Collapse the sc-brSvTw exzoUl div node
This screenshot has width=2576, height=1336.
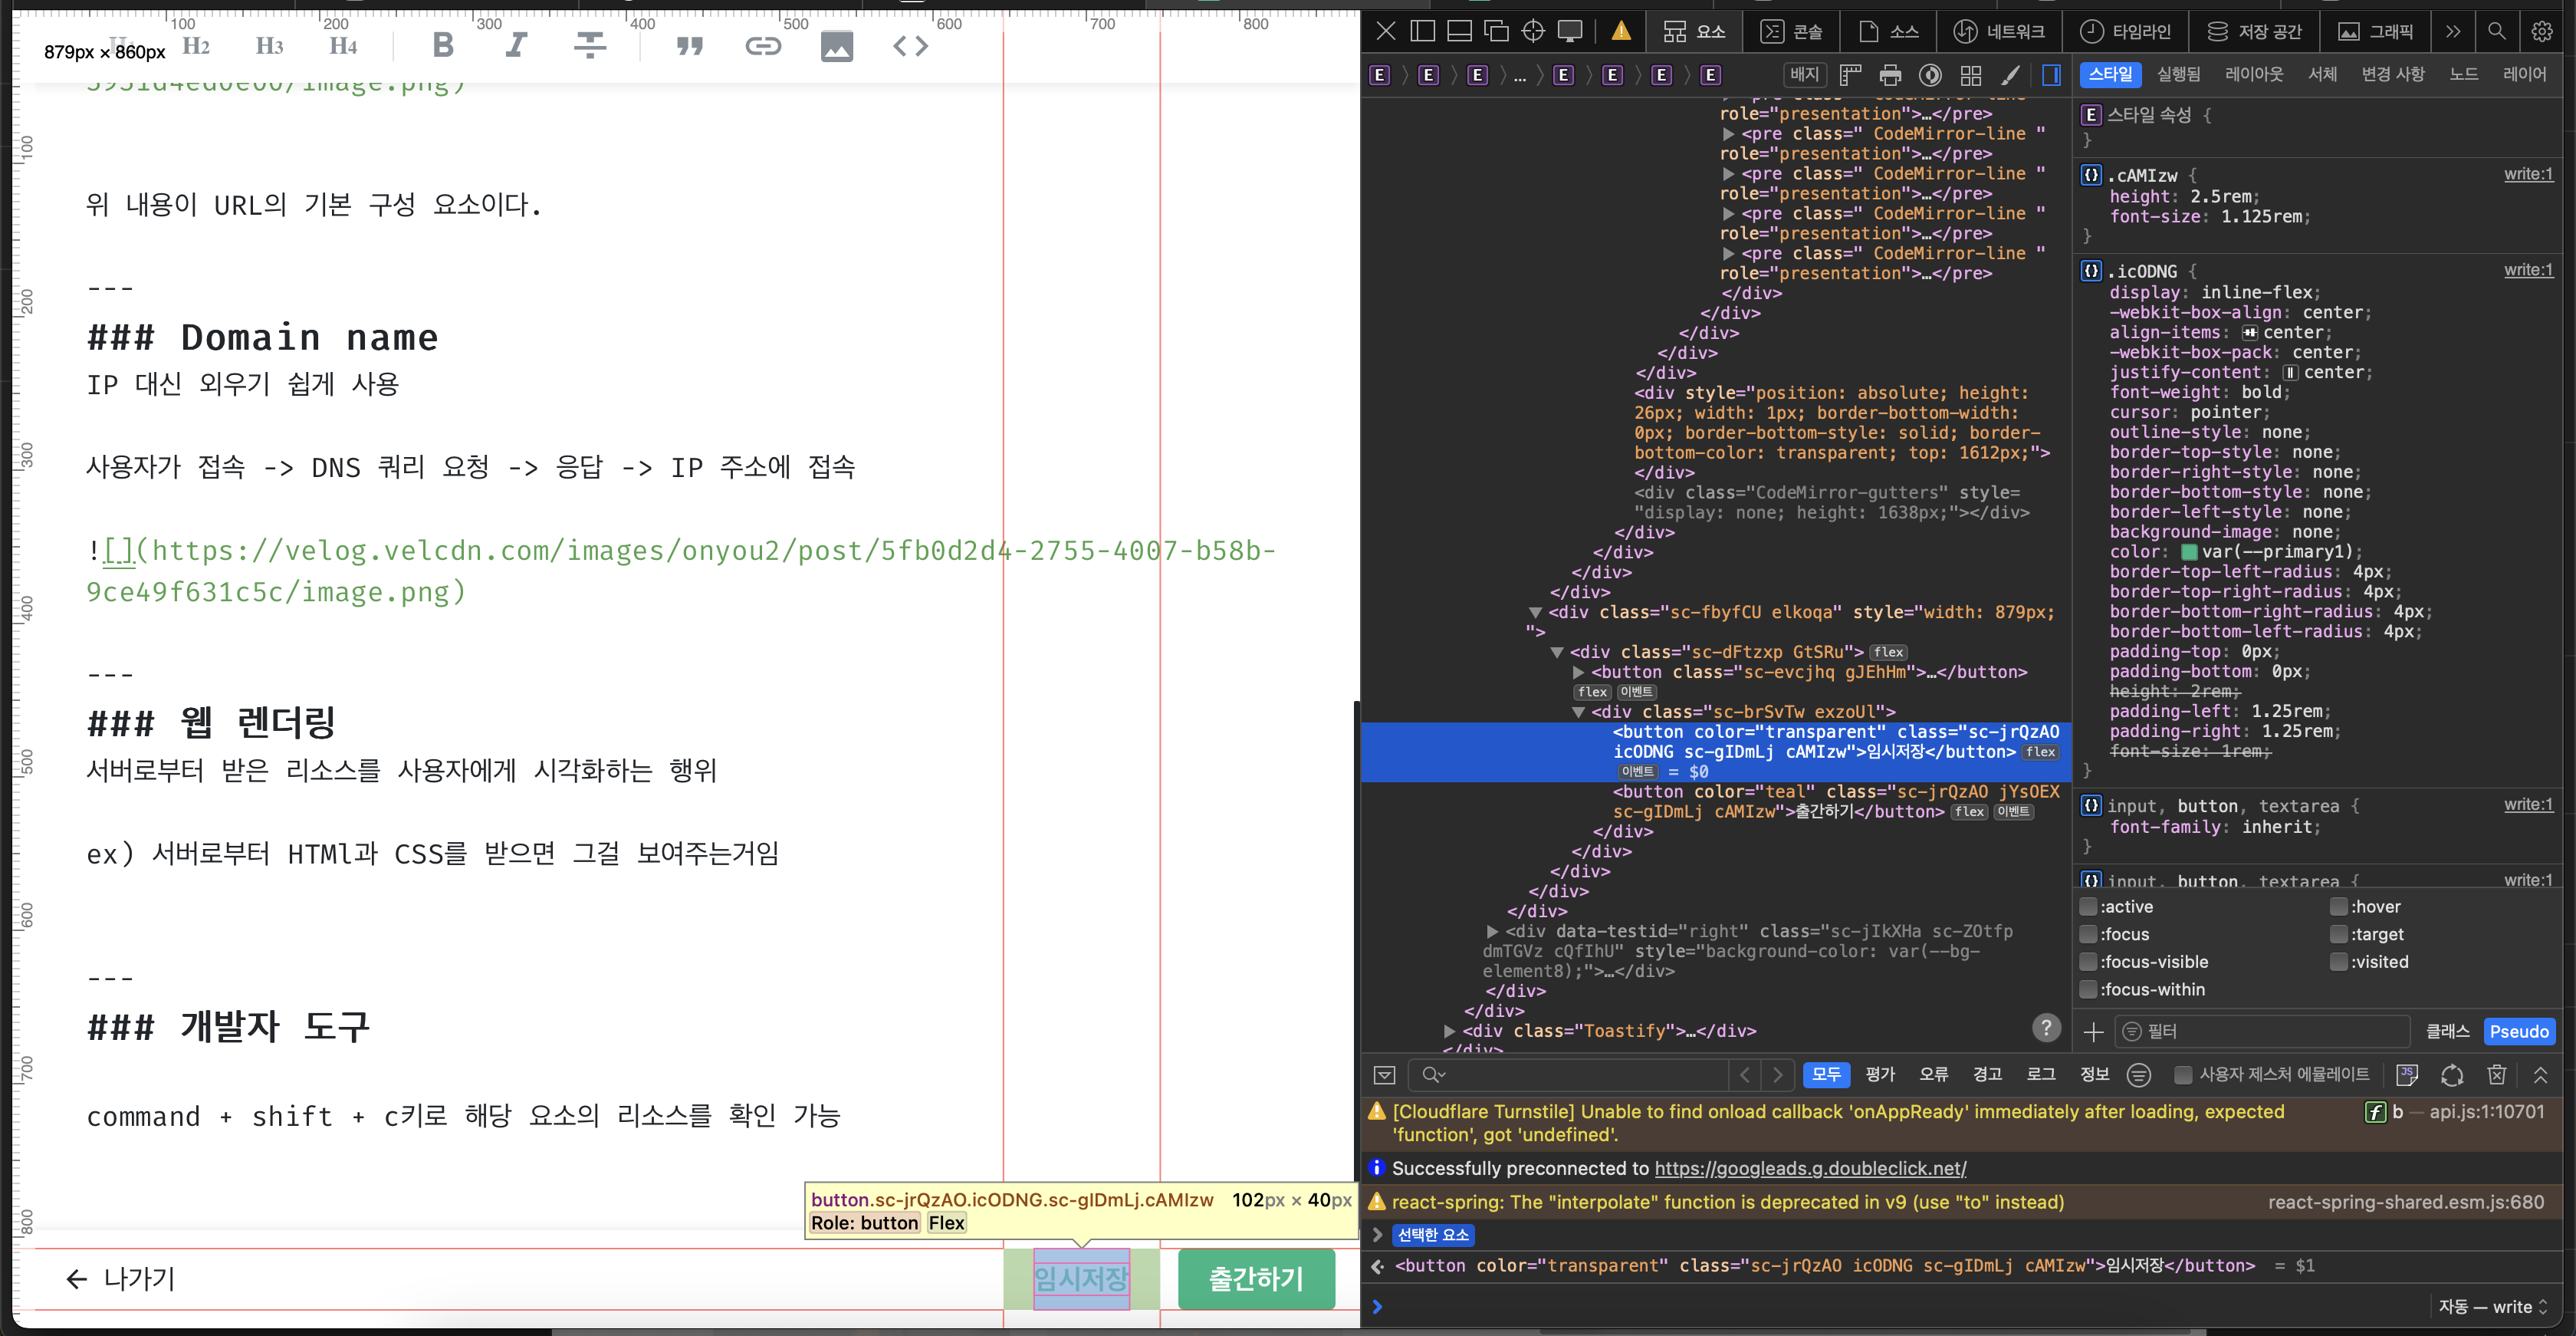pyautogui.click(x=1578, y=712)
